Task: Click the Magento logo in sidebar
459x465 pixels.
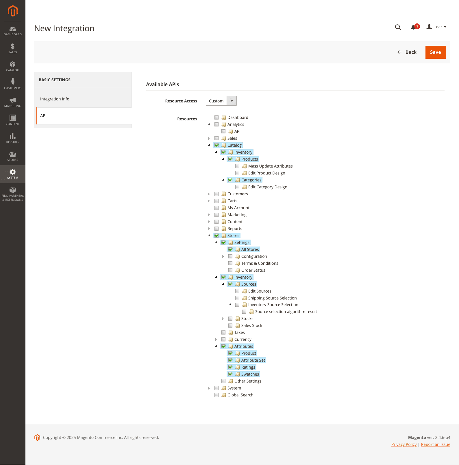Action: click(x=13, y=11)
